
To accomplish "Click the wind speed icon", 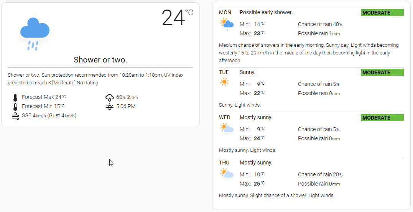I will pos(15,116).
